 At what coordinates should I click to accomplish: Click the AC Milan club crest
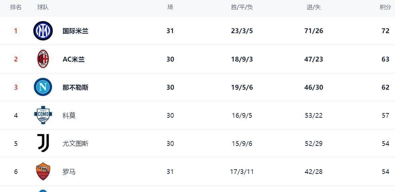click(x=43, y=59)
